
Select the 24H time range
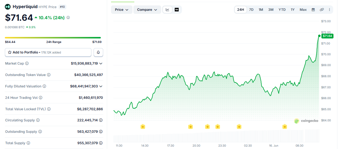click(x=241, y=10)
